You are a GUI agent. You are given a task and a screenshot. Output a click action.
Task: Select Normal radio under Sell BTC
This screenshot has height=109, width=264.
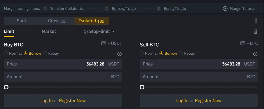142,53
